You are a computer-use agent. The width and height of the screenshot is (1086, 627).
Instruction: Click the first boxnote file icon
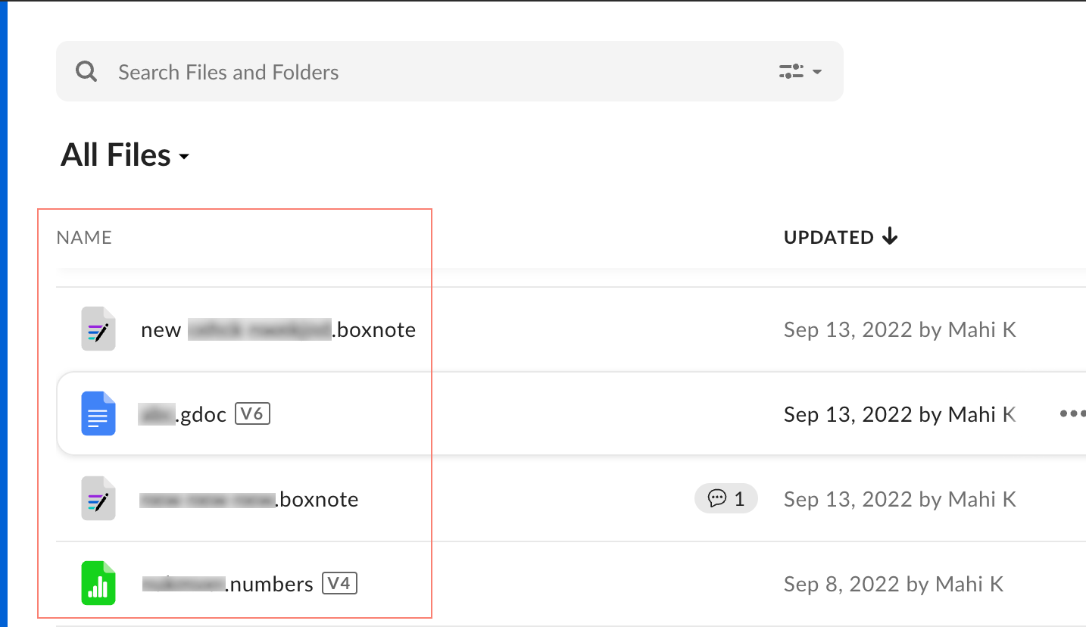[98, 329]
